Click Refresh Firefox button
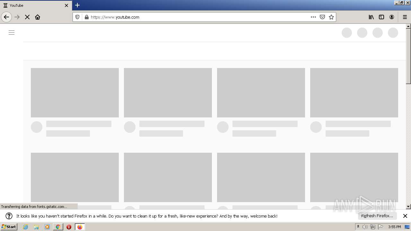411x231 pixels. tap(377, 216)
